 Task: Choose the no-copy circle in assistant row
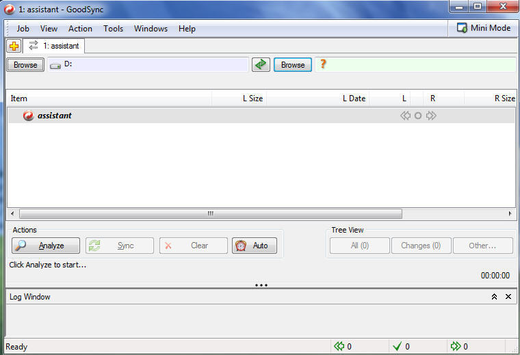(x=418, y=116)
